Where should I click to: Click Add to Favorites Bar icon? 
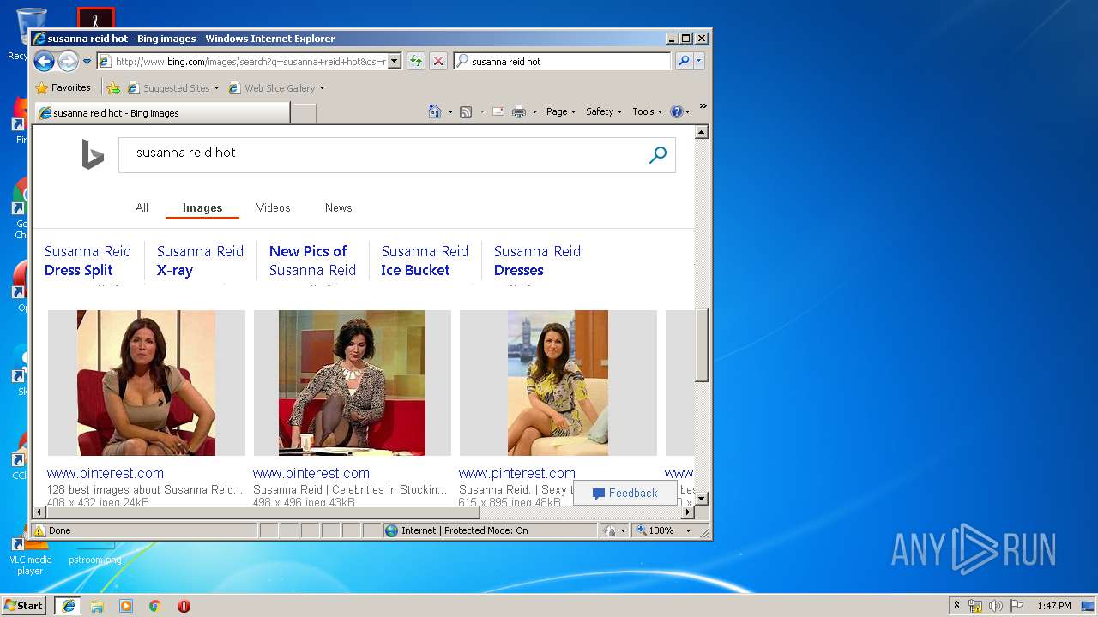tap(113, 87)
